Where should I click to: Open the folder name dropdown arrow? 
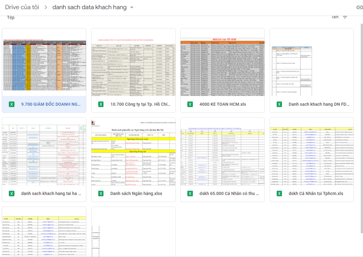coord(132,7)
